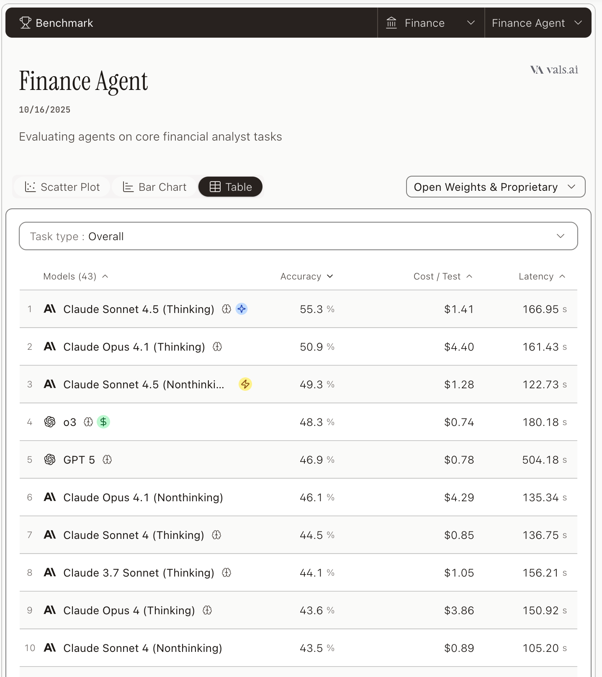Image resolution: width=602 pixels, height=677 pixels.
Task: Switch to the Scatter Plot view
Action: click(62, 187)
